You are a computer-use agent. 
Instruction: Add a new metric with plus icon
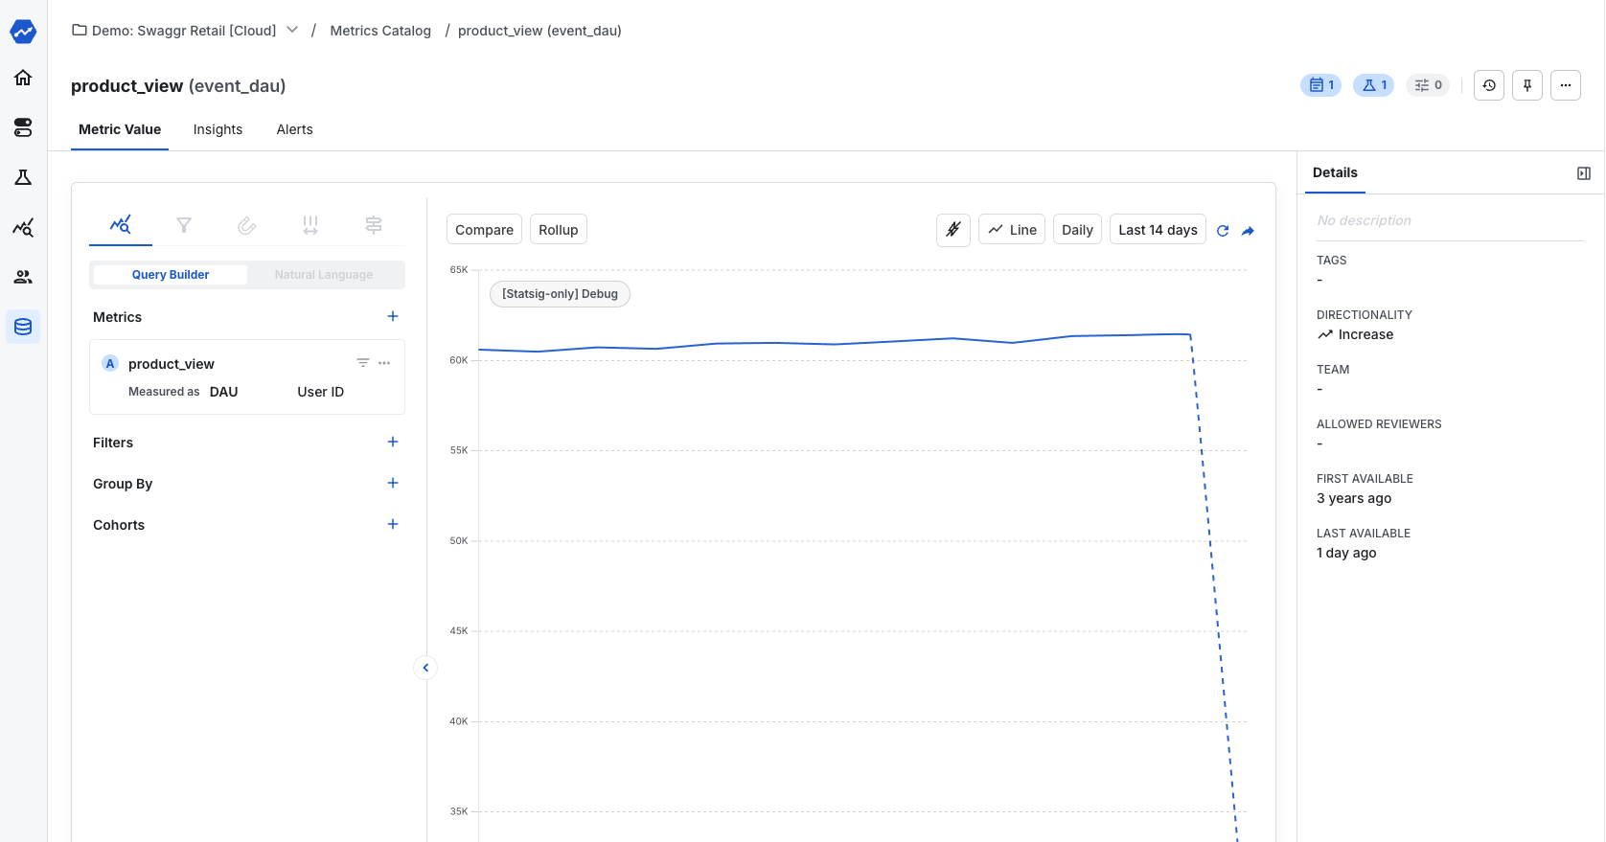click(393, 316)
